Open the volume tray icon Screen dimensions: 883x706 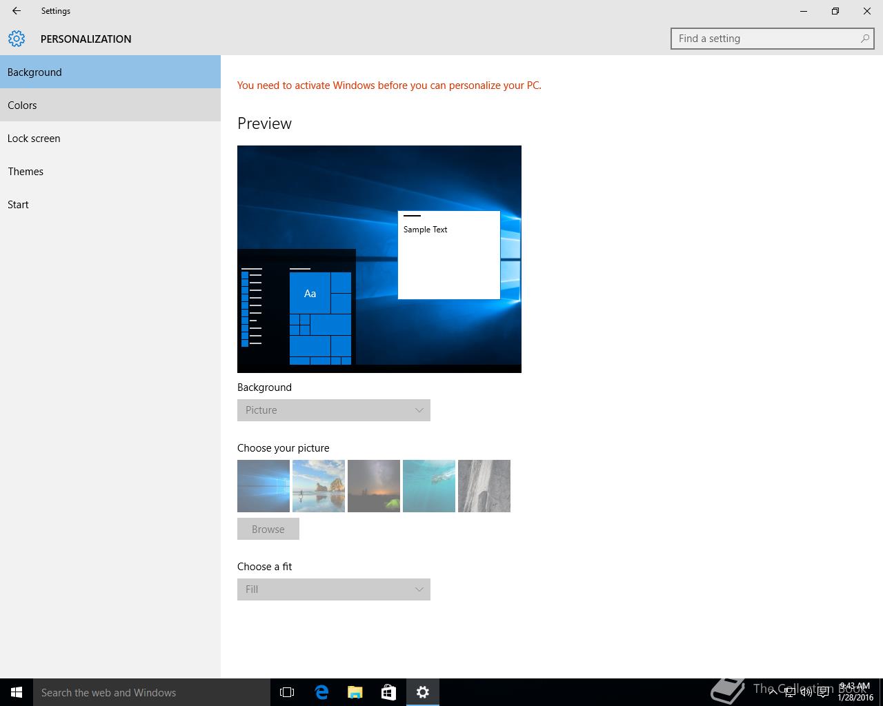point(806,692)
